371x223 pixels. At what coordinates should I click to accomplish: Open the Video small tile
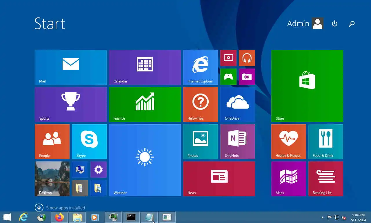(228, 58)
